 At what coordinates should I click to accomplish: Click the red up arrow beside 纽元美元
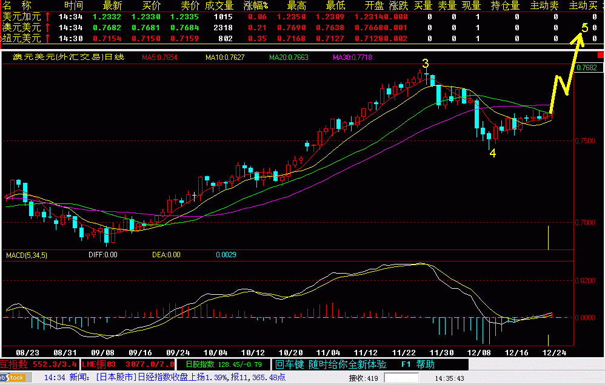pyautogui.click(x=47, y=38)
